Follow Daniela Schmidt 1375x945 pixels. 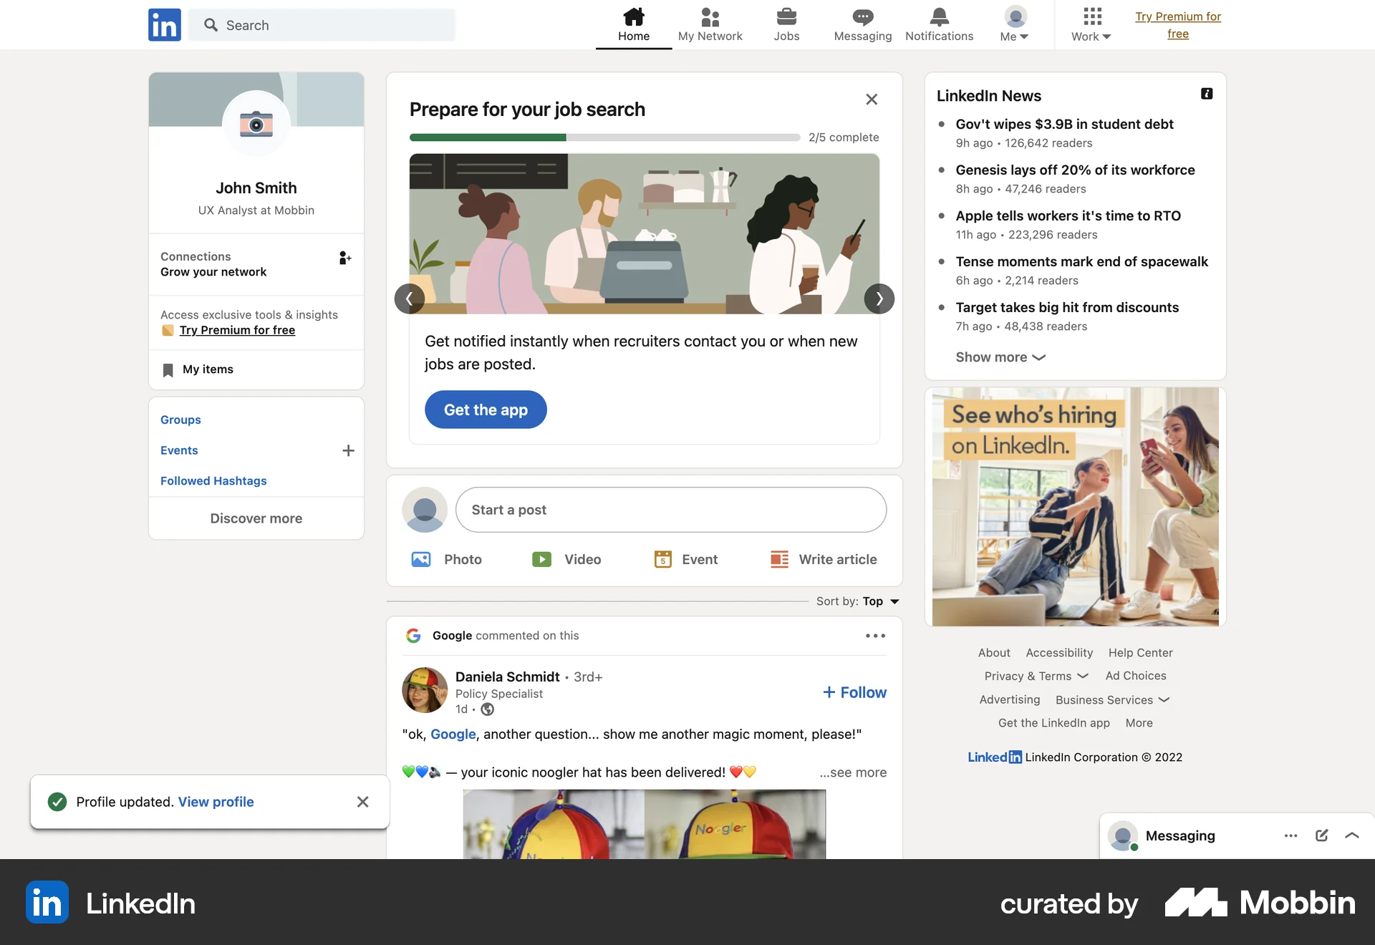tap(854, 692)
